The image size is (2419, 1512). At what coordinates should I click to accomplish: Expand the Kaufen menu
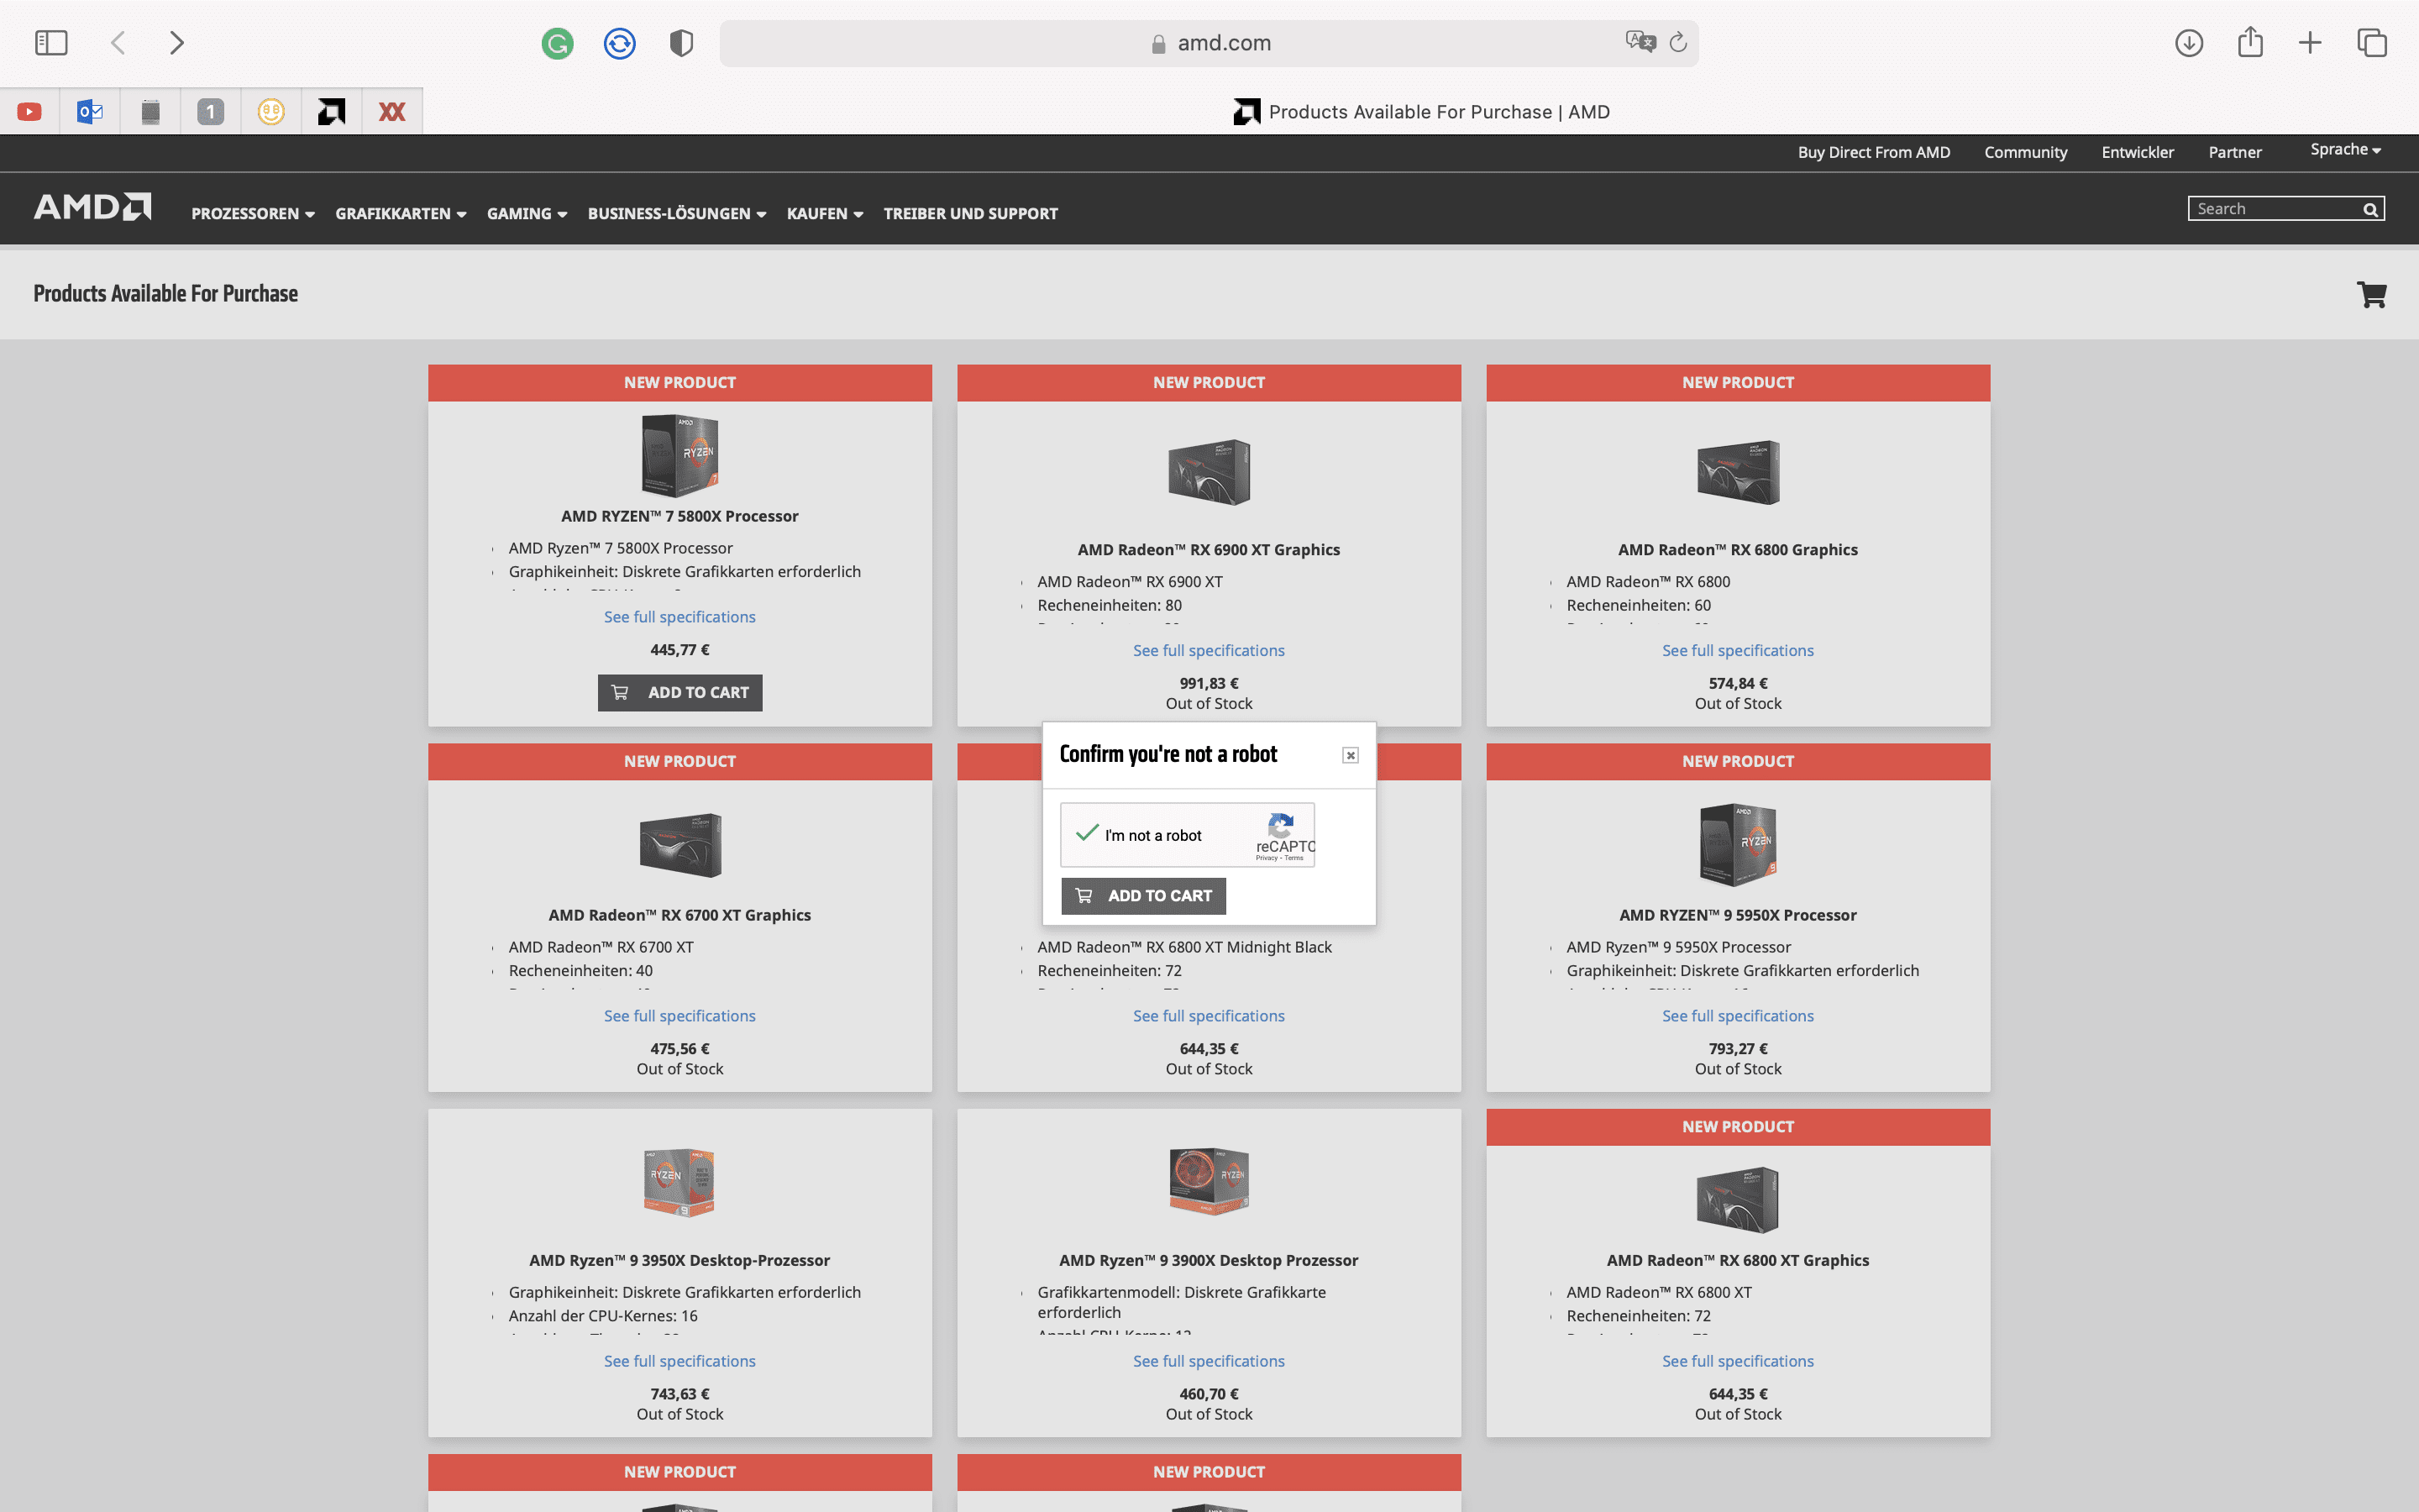(x=825, y=214)
